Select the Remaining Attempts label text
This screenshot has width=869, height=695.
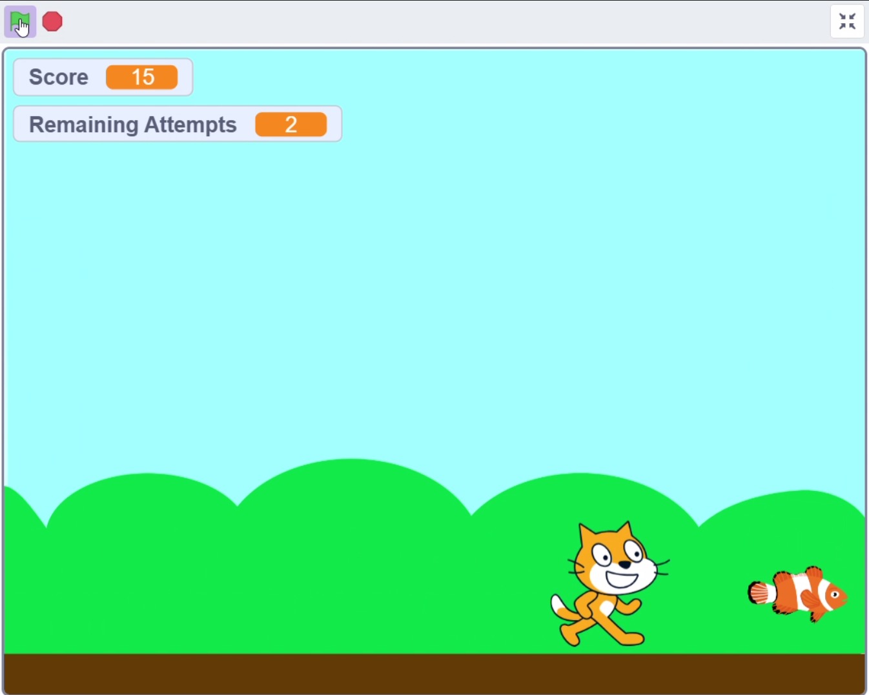point(133,125)
